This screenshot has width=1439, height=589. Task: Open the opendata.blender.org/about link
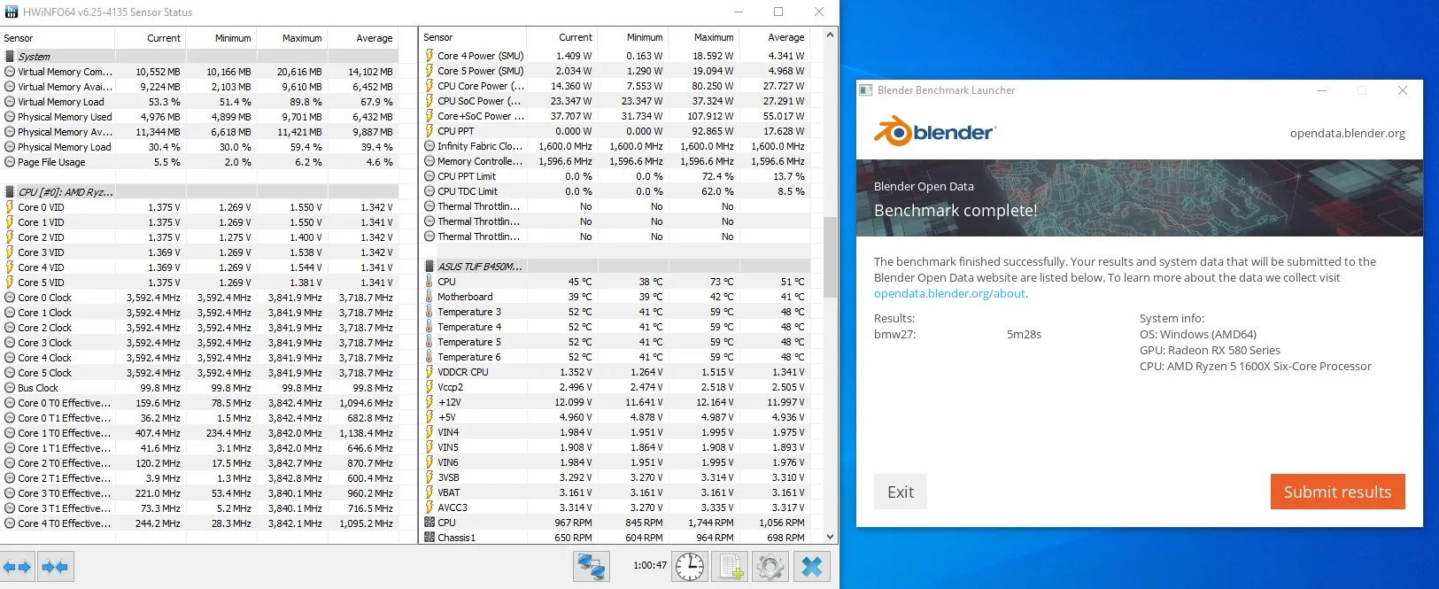[949, 293]
